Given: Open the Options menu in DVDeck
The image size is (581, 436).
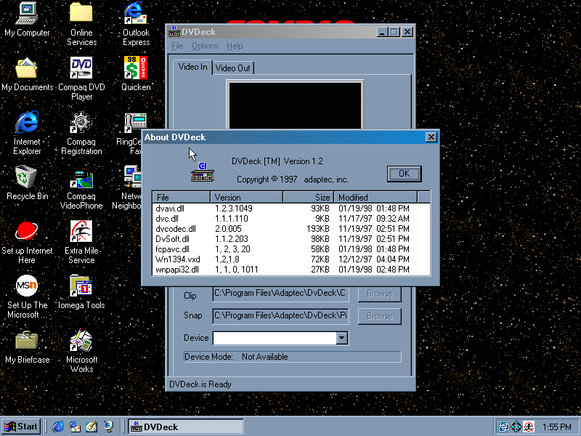Looking at the screenshot, I should click(205, 46).
